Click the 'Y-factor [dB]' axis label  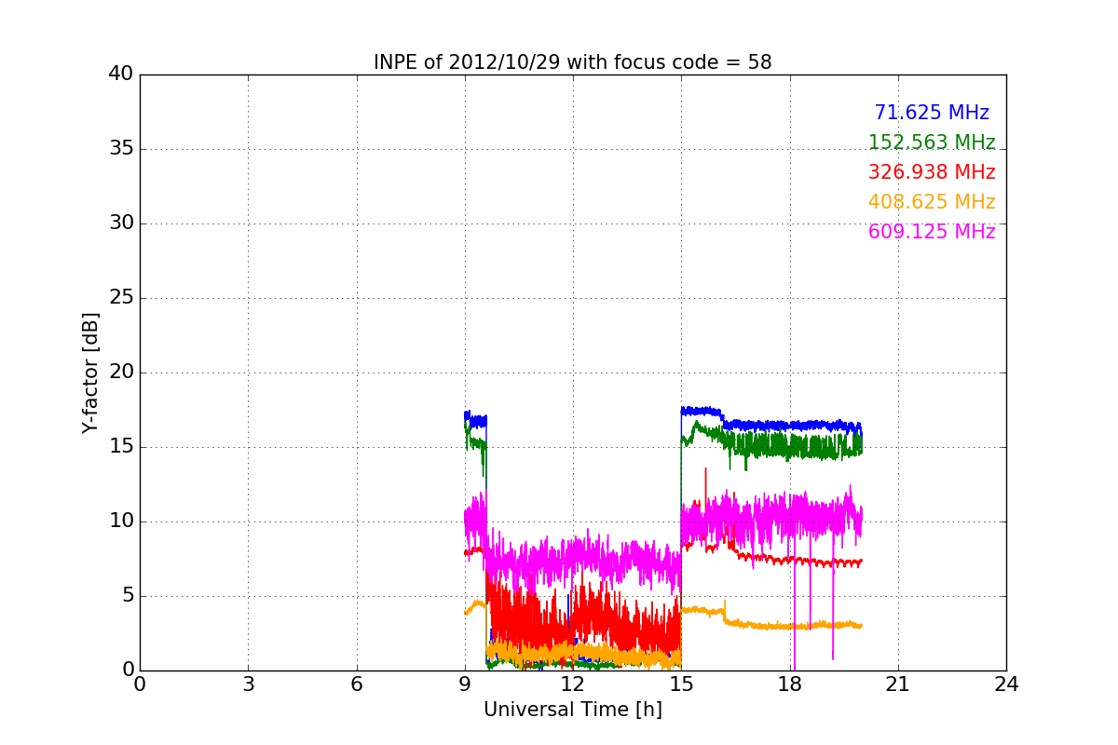[x=90, y=372]
